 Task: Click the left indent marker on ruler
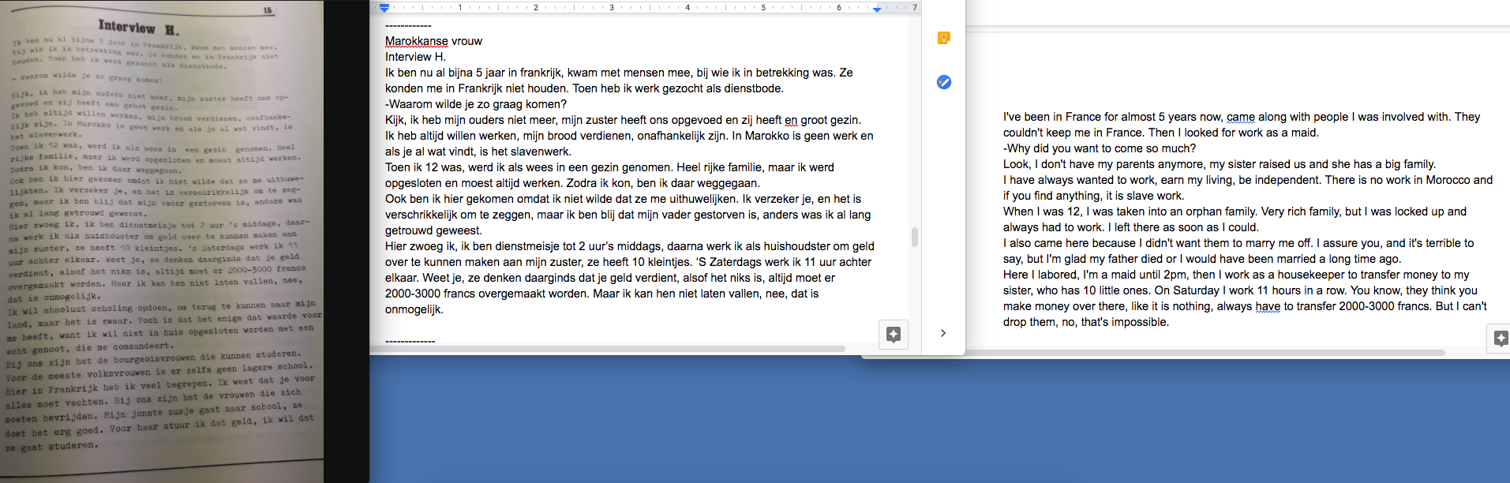click(384, 8)
